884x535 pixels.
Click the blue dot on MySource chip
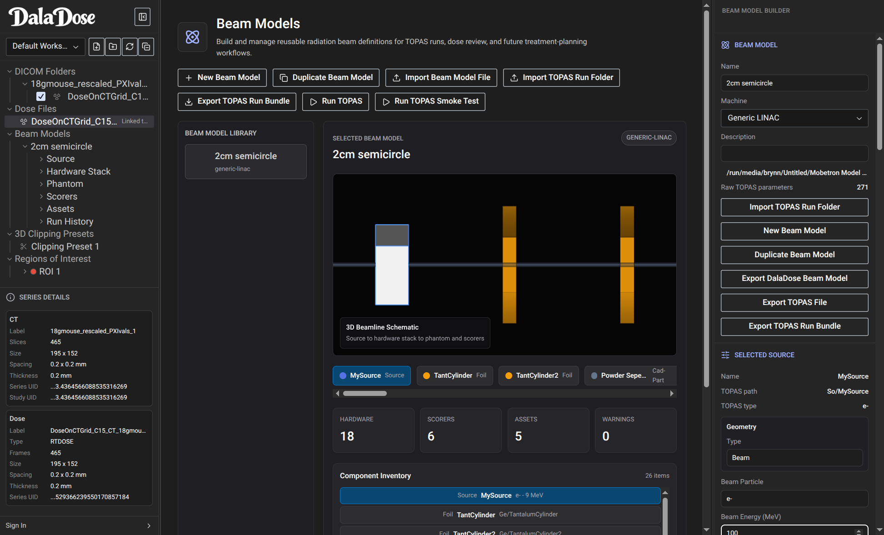click(x=343, y=375)
